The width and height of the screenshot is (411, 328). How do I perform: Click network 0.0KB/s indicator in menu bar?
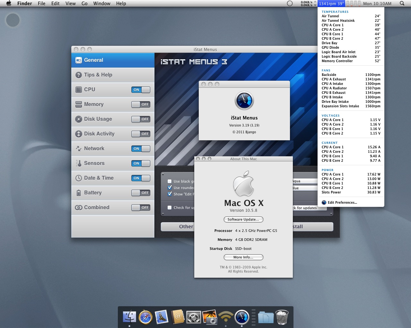pos(309,4)
